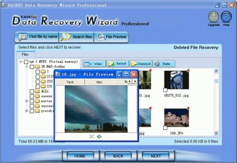
Task: Click the BACK button
Action: coord(118,156)
